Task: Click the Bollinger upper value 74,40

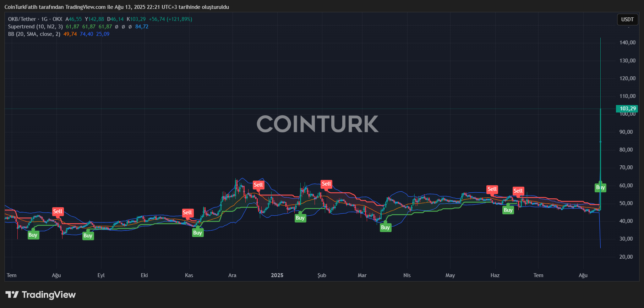Action: [86, 34]
